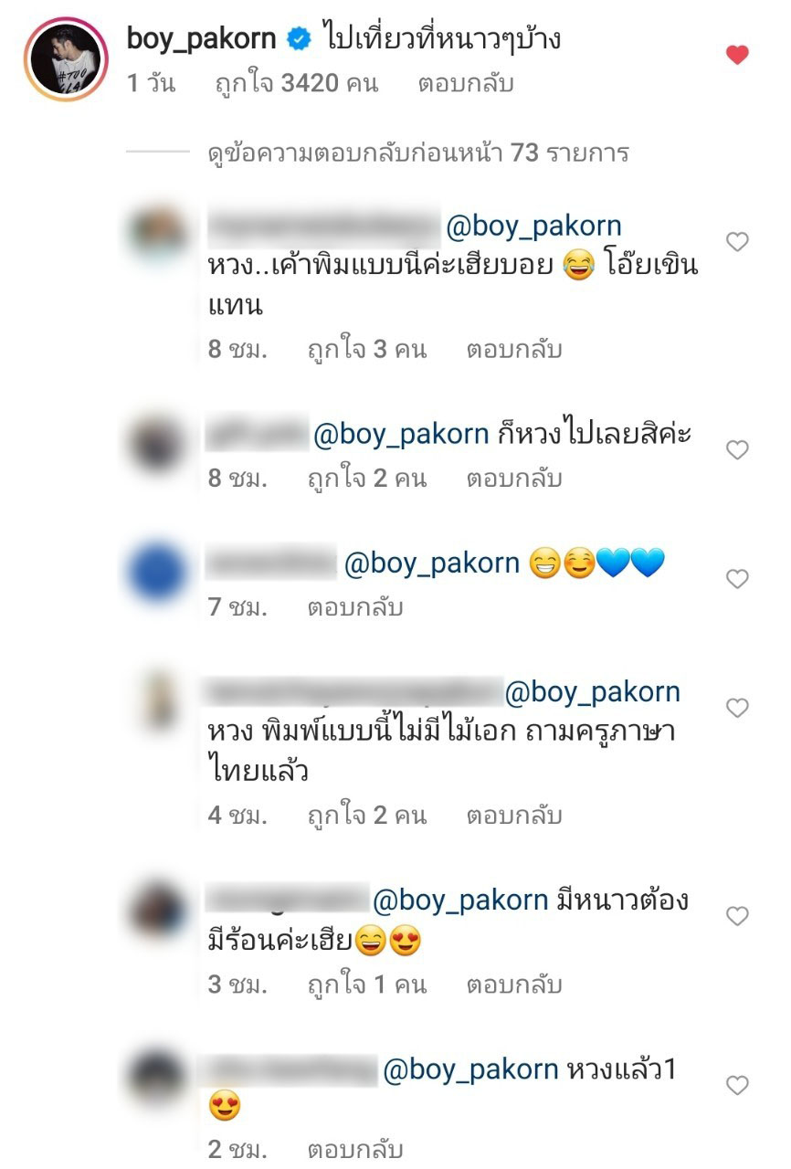Image resolution: width=791 pixels, height=1169 pixels.
Task: Open boy_pakorn username at top
Action: click(202, 38)
